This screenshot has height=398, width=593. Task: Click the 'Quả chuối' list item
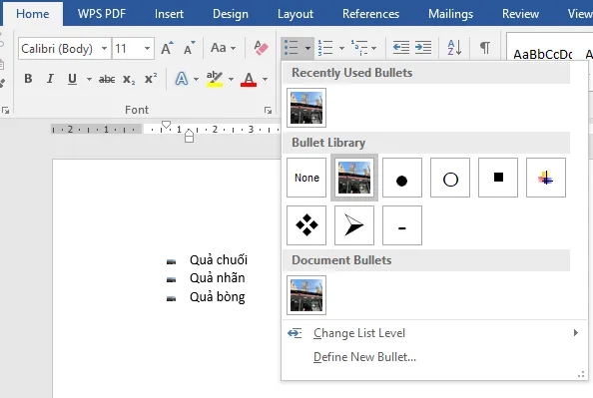click(219, 260)
